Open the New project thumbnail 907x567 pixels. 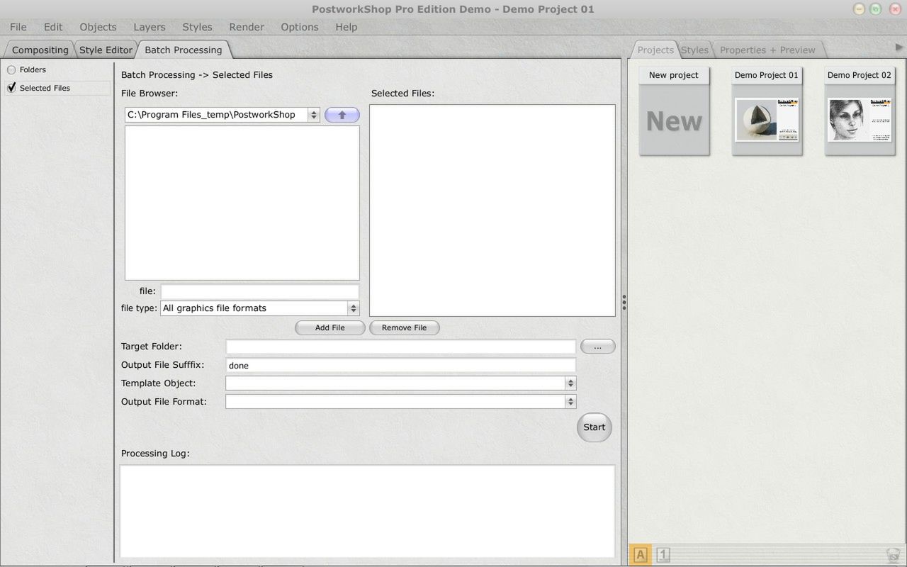674,112
